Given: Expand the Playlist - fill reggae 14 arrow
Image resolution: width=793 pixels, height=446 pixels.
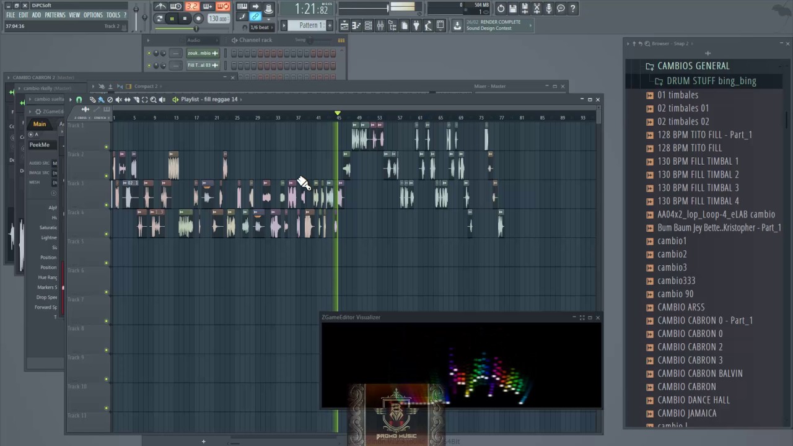Looking at the screenshot, I should coord(241,100).
